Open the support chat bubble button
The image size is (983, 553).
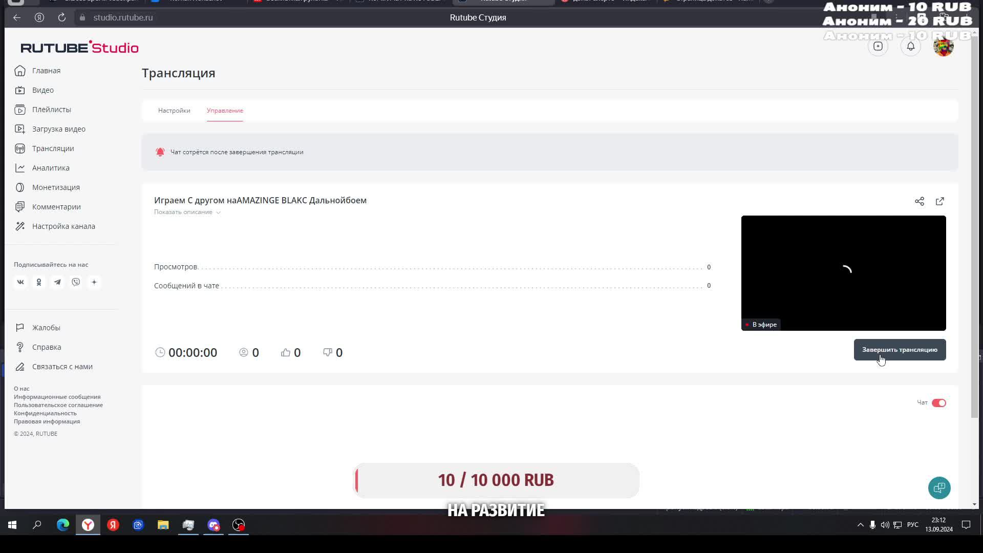(x=939, y=488)
